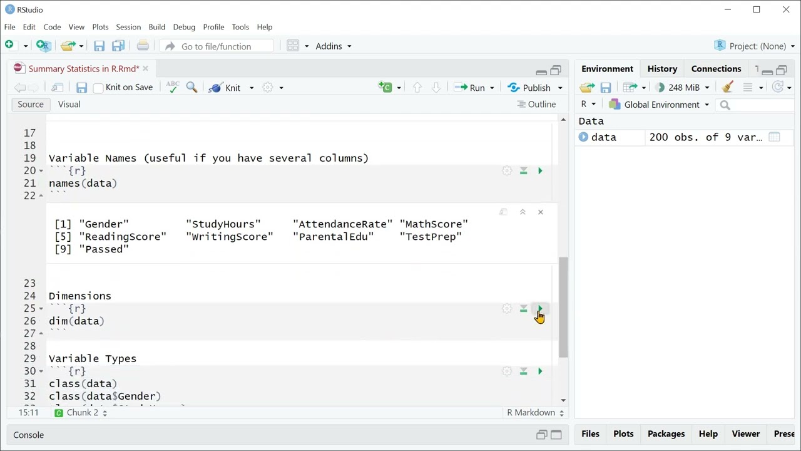Expand the data object details

click(x=583, y=137)
